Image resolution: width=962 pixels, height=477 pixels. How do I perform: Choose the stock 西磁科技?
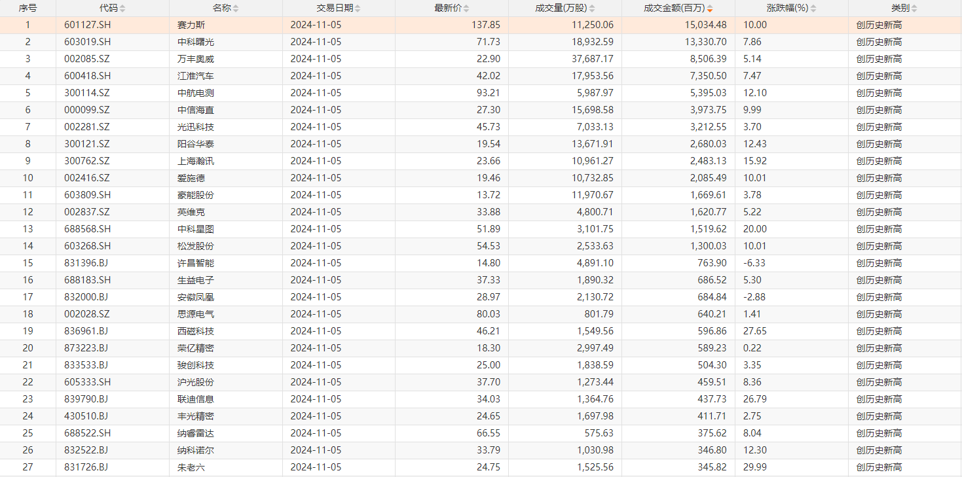[196, 331]
